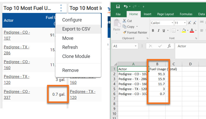Click cell A1 containing Actor

tap(133, 69)
